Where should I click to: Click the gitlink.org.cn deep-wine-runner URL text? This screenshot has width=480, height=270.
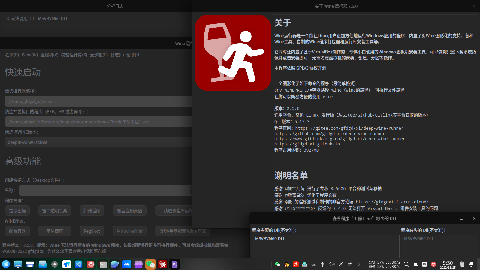tap(340, 139)
